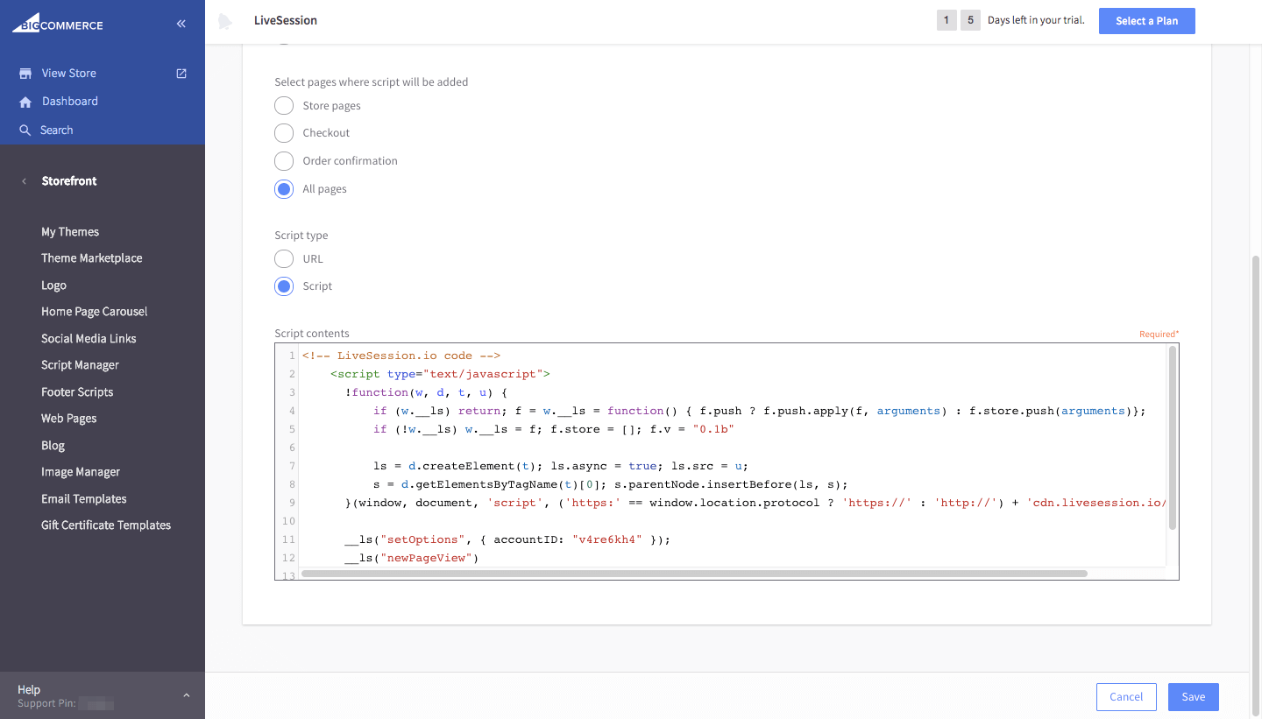Save the script changes
Image resolution: width=1262 pixels, height=719 pixels.
point(1193,696)
